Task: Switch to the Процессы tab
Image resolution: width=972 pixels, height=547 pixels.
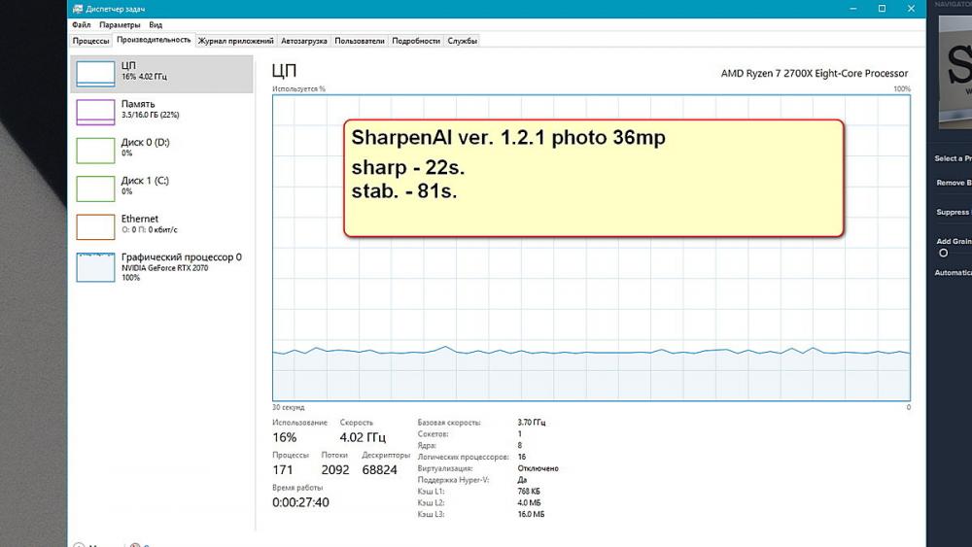Action: [90, 41]
